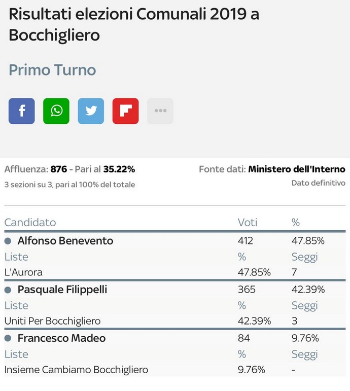
Task: Click the Candidato column header
Action: pos(30,223)
